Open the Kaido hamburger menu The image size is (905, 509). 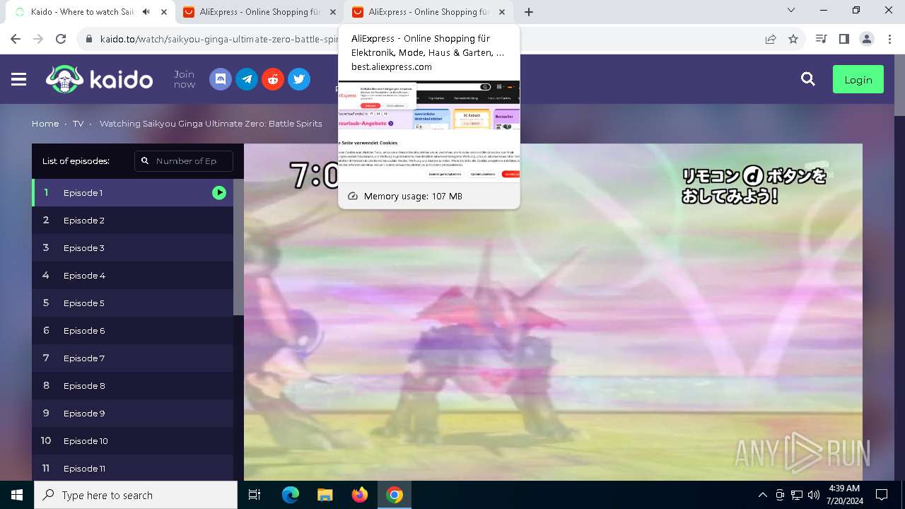[x=19, y=79]
